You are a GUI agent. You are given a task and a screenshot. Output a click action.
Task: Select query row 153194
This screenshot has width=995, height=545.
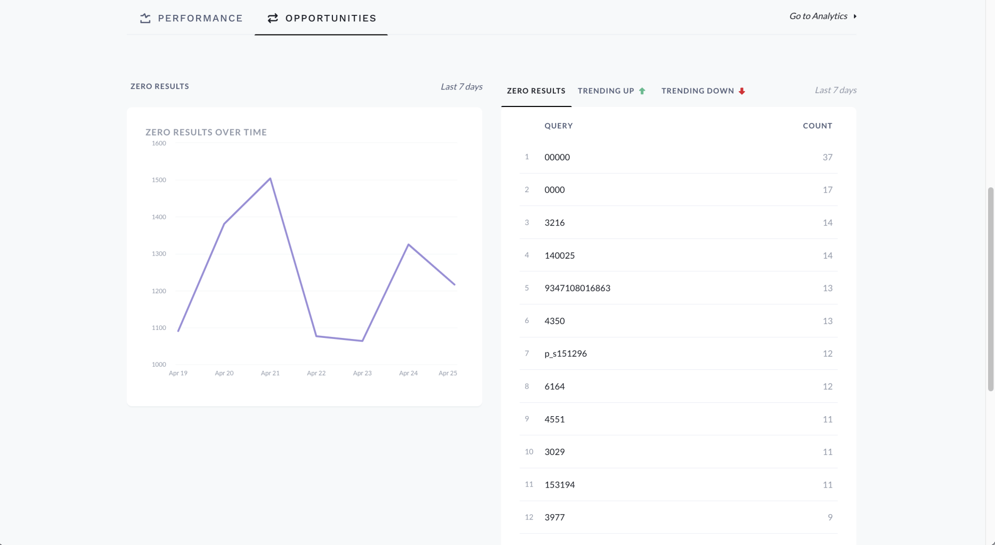[x=678, y=485]
